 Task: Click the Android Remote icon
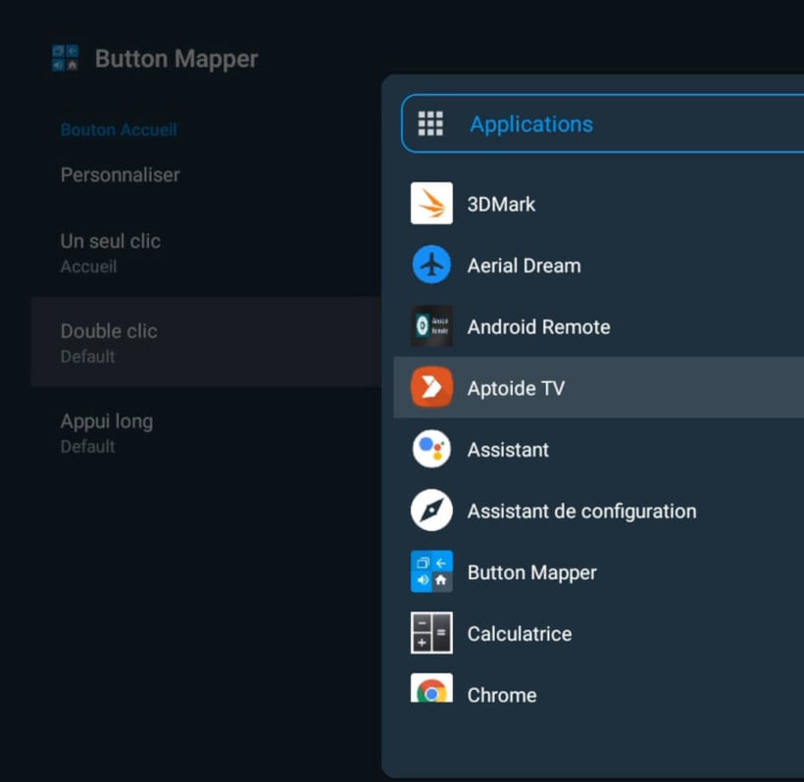pyautogui.click(x=431, y=326)
